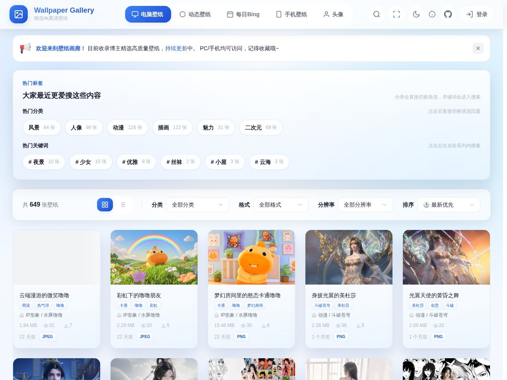This screenshot has height=380, width=507.
Task: Click category icon beside 动漫 / 斗破苍穹 on 身披光翼 card
Action: 314,315
